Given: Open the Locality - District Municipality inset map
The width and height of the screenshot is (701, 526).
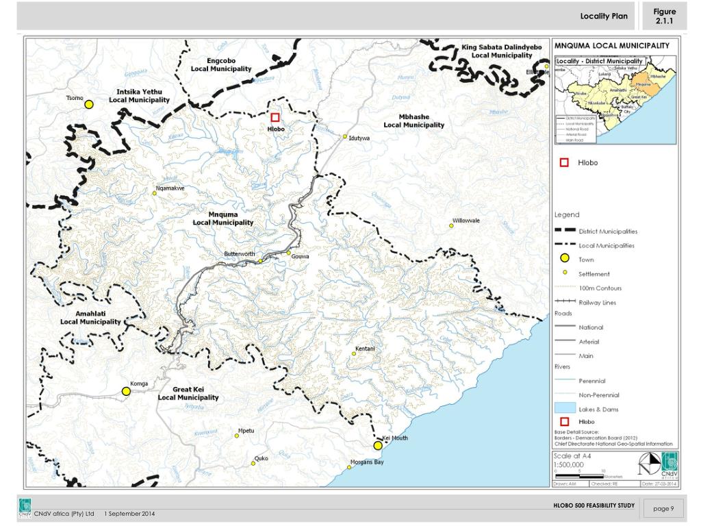Looking at the screenshot, I should [615, 100].
